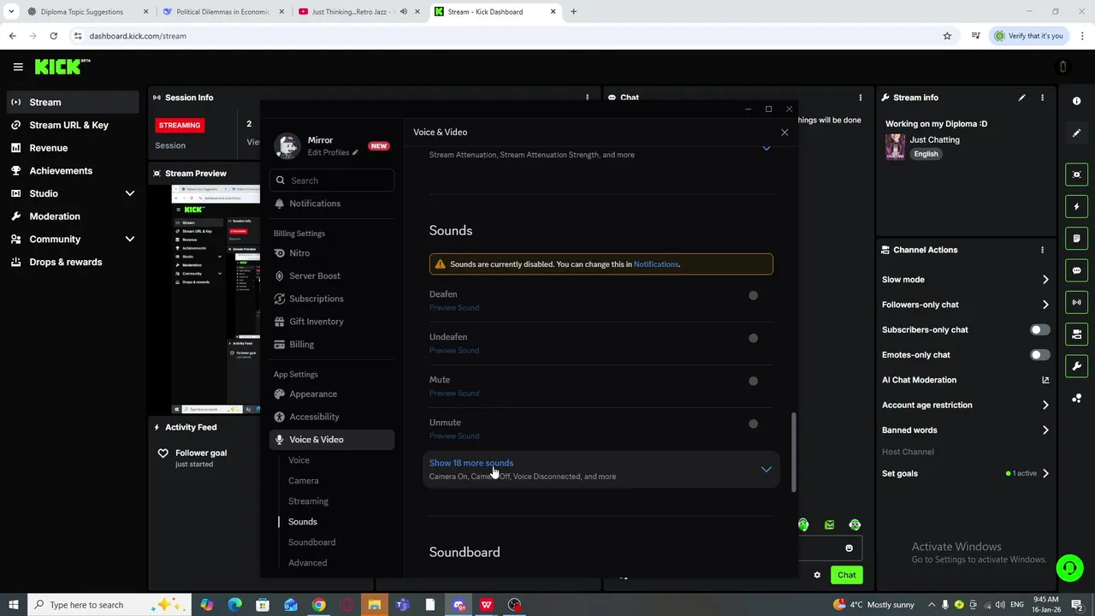Screen dimensions: 1095x616
Task: Click Preview Sound under Unmute
Action: (454, 436)
